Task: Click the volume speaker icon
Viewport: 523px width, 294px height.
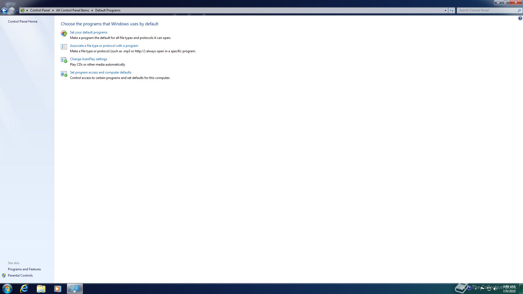Action: click(x=495, y=289)
